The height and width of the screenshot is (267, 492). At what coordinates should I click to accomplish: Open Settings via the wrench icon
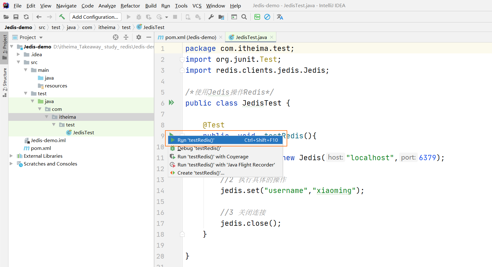[x=211, y=17]
